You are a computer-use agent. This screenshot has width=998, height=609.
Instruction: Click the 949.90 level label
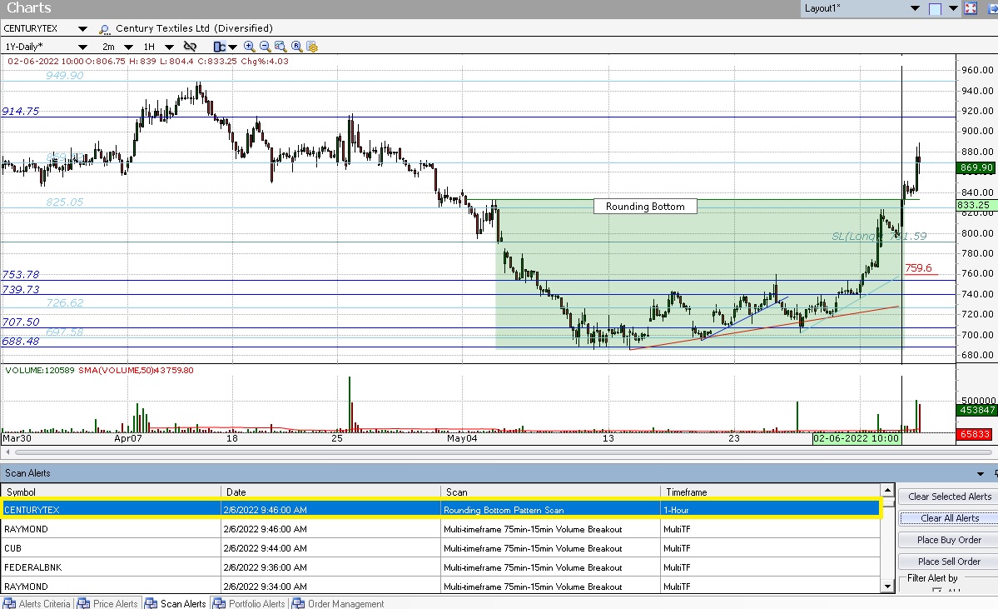pos(64,75)
